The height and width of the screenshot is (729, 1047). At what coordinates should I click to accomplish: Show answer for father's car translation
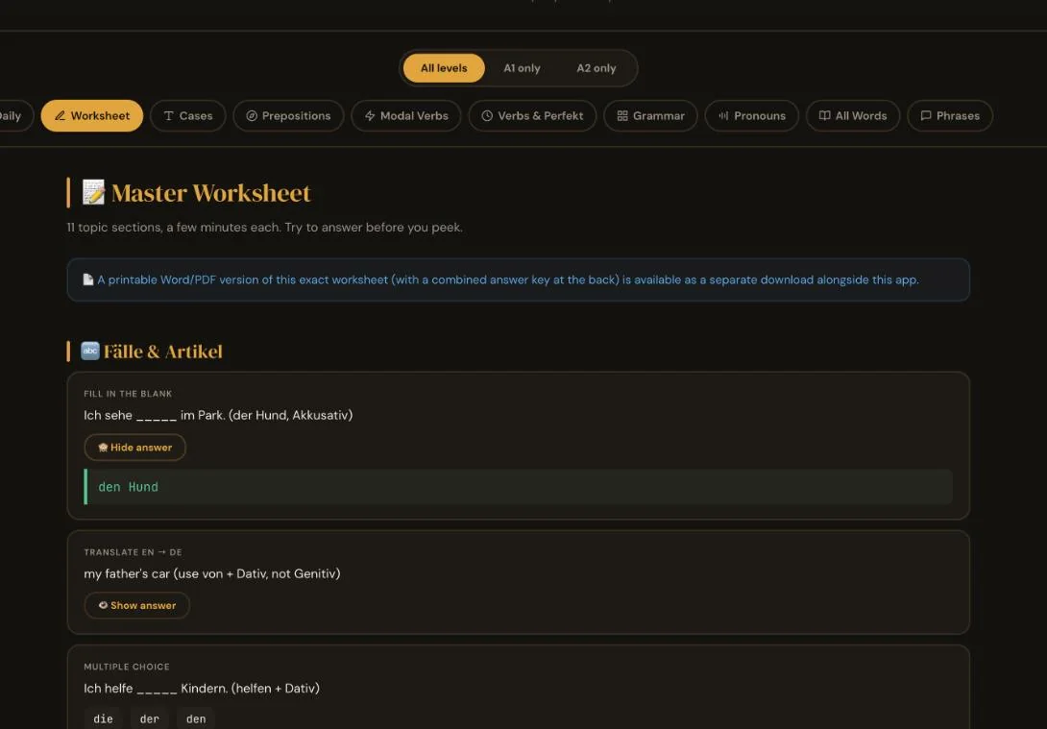click(137, 605)
